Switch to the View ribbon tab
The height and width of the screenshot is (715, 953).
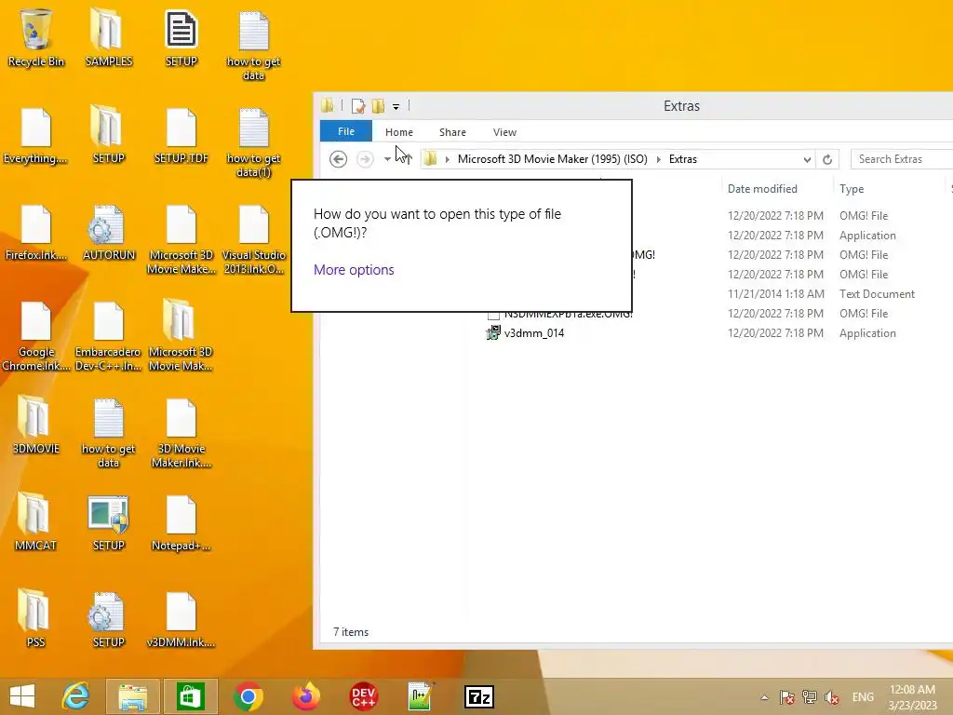[x=504, y=132]
